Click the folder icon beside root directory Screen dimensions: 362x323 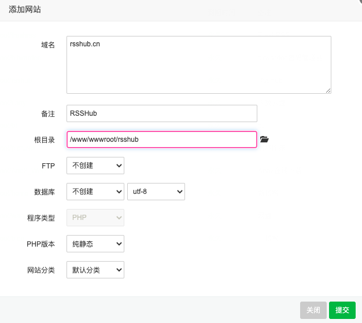pos(264,140)
